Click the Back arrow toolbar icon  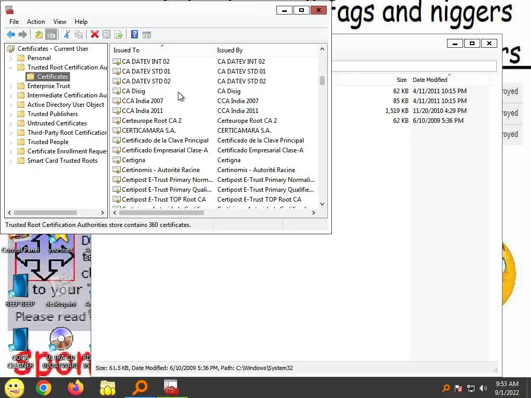pyautogui.click(x=11, y=35)
